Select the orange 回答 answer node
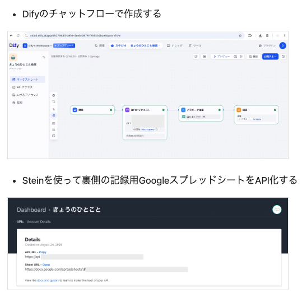This screenshot has height=298, width=302. click(256, 115)
